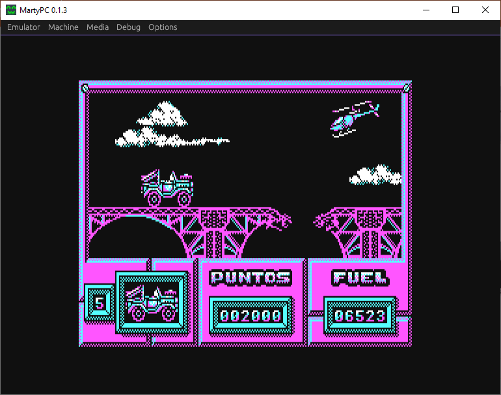This screenshot has width=501, height=395.
Task: Click the jeep driving on the bridge
Action: pos(167,188)
